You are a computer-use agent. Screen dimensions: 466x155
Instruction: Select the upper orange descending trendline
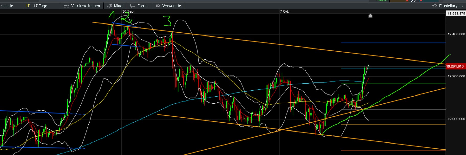tap(269, 43)
